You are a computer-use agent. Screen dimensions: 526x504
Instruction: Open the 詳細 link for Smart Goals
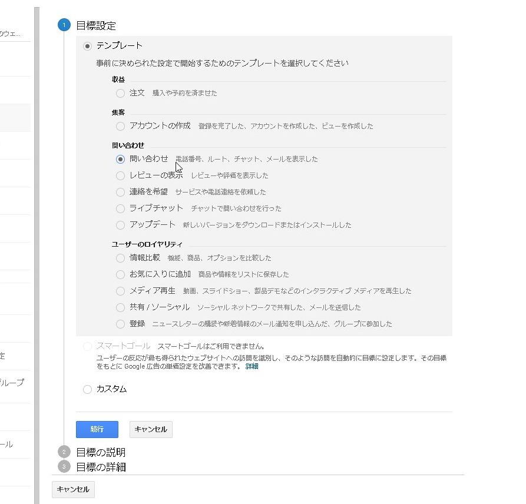252,366
